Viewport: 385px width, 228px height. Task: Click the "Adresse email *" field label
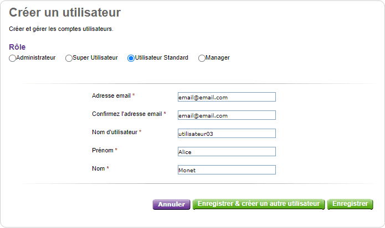pos(113,96)
